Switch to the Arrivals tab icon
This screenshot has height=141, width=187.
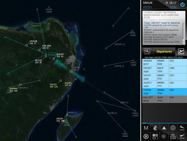(147, 51)
